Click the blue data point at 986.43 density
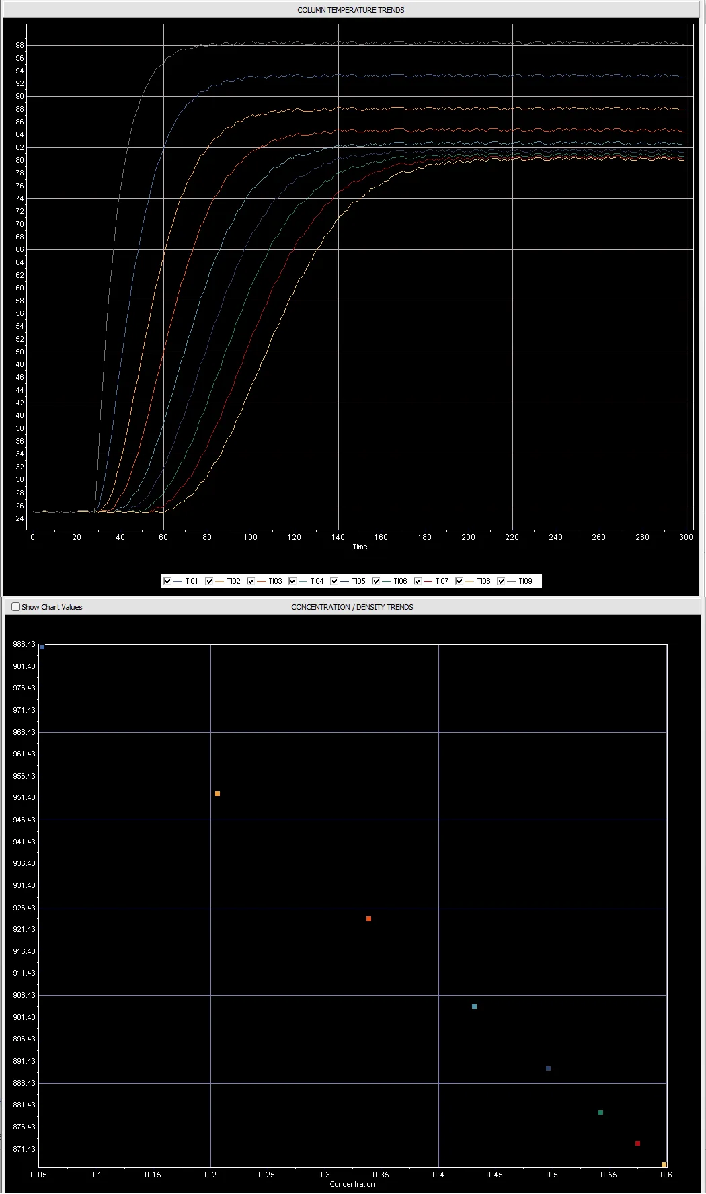The width and height of the screenshot is (706, 1194). pyautogui.click(x=42, y=647)
